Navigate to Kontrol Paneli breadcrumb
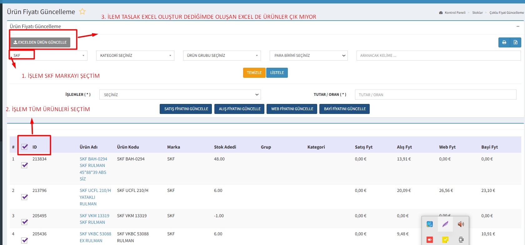Image resolution: width=525 pixels, height=245 pixels. (455, 13)
